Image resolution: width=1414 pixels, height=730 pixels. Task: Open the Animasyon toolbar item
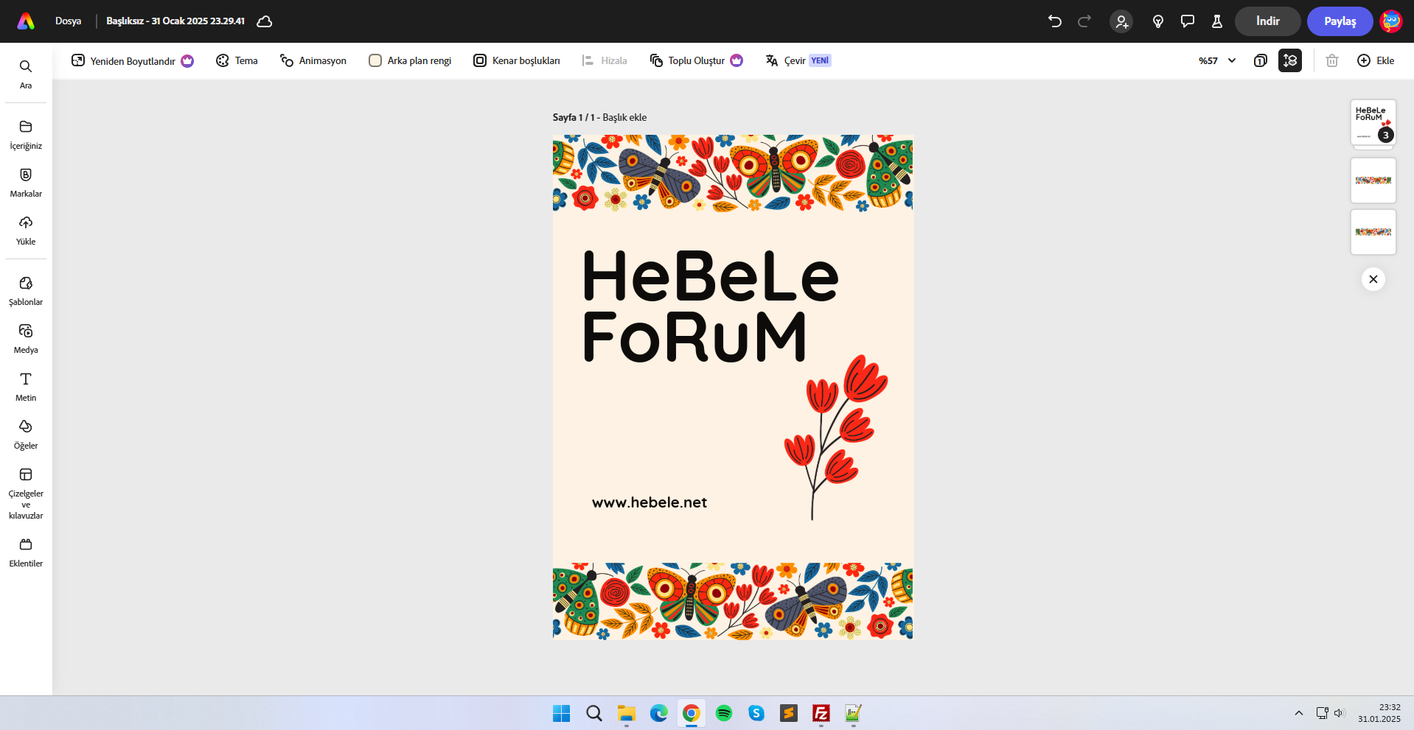pos(313,60)
